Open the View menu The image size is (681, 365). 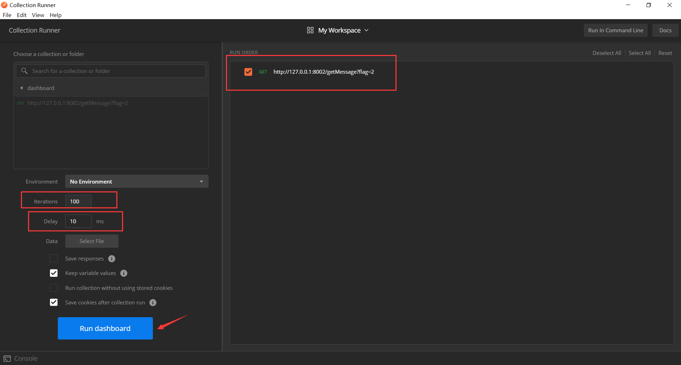pos(38,15)
